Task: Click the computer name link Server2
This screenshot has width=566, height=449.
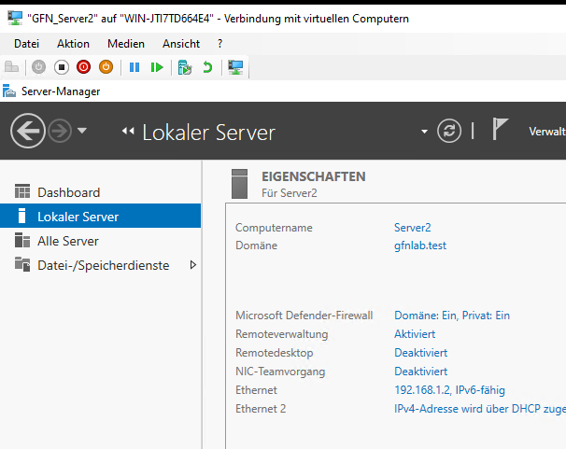Action: pyautogui.click(x=412, y=228)
